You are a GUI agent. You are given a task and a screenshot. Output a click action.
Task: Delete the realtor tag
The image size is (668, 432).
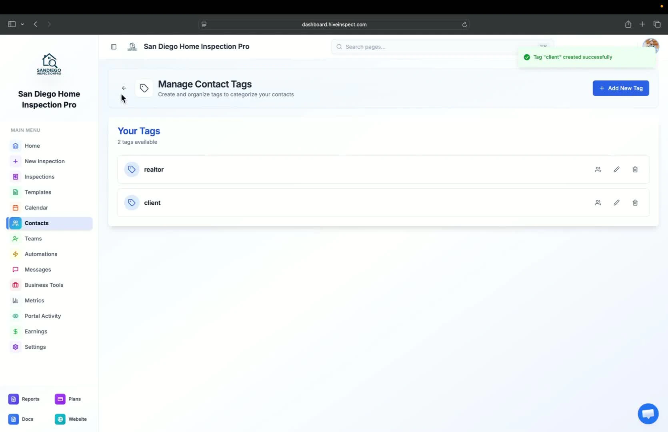(635, 169)
